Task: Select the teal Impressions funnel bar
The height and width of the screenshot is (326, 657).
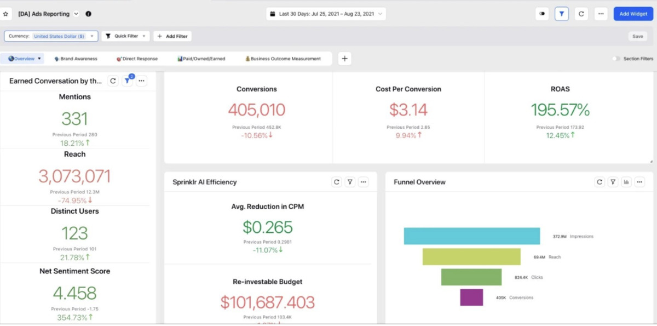Action: [472, 236]
